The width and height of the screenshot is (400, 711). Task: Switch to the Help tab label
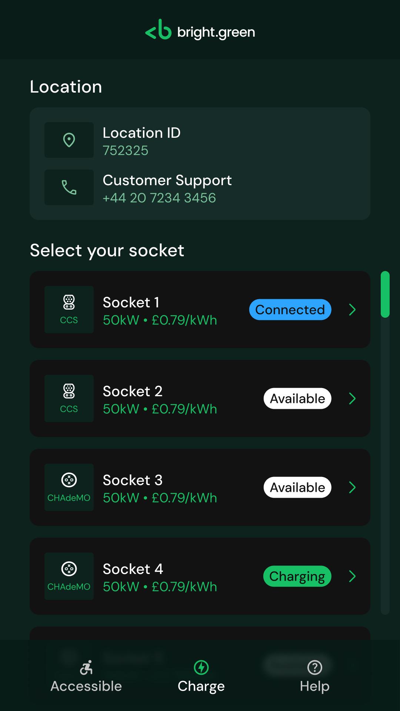314,686
